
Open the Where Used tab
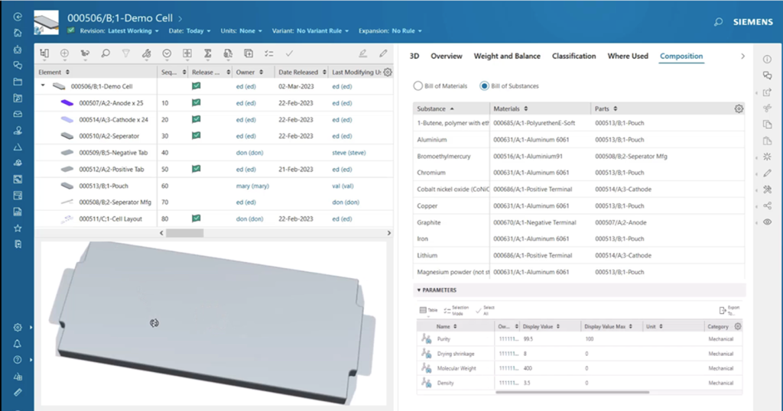(x=627, y=57)
